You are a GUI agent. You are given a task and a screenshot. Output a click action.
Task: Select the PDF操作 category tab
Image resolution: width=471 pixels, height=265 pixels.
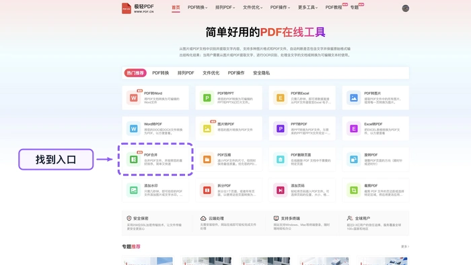(236, 72)
